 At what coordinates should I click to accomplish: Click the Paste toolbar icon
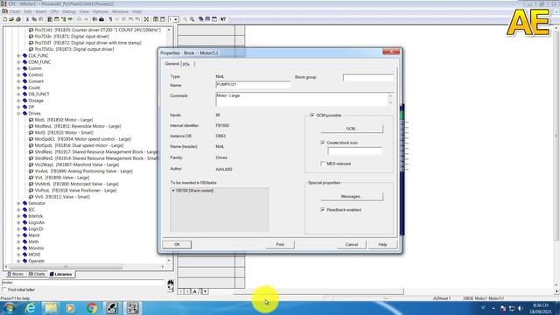(41, 19)
